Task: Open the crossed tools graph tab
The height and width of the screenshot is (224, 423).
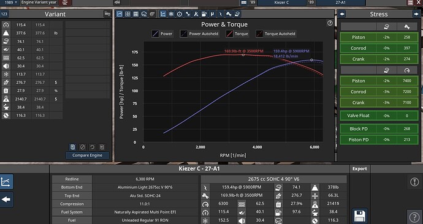Action: click(x=196, y=14)
